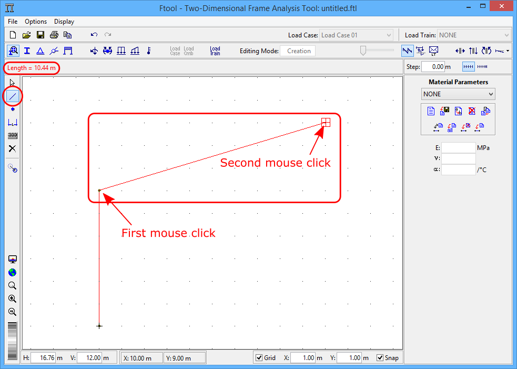This screenshot has width=517, height=369.
Task: Toggle the LT envelope result button
Action: [x=434, y=51]
